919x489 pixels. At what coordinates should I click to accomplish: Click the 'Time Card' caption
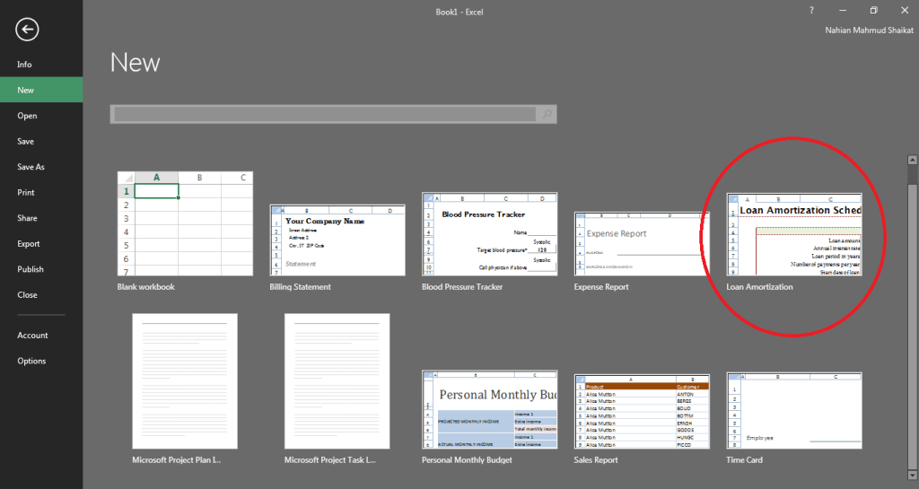click(745, 460)
